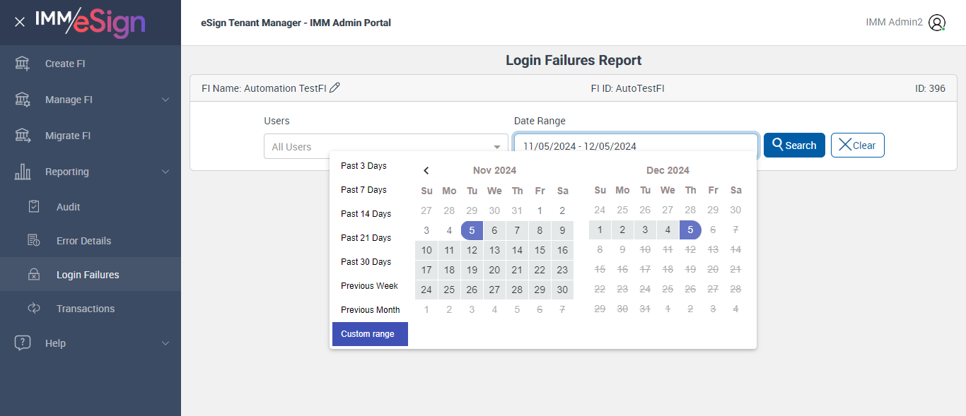This screenshot has height=416, width=966.
Task: Select Custom range option
Action: tap(368, 334)
